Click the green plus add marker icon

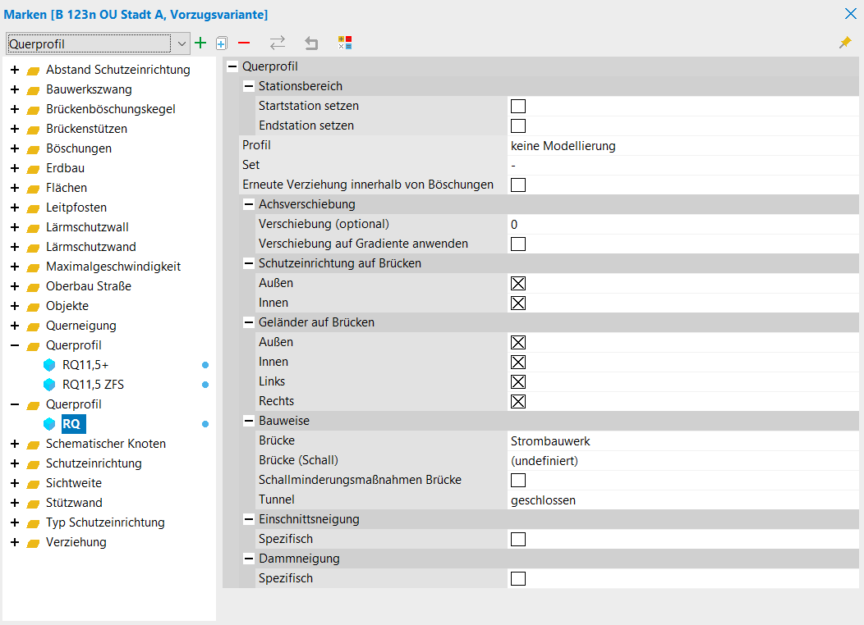[200, 43]
